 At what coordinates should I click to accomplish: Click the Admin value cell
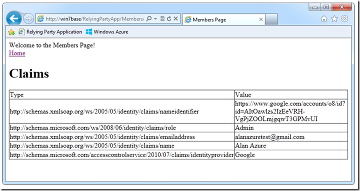pos(291,128)
